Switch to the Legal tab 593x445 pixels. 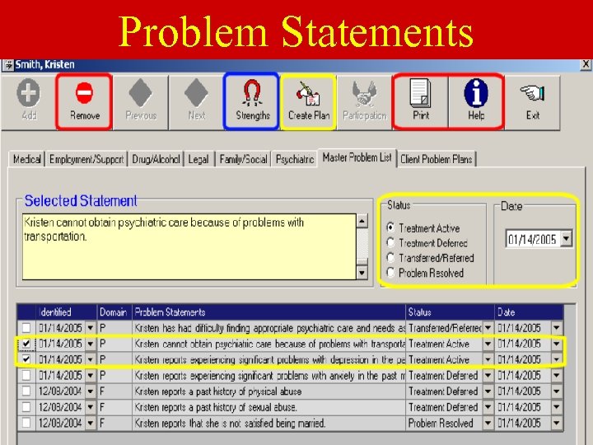(x=199, y=159)
